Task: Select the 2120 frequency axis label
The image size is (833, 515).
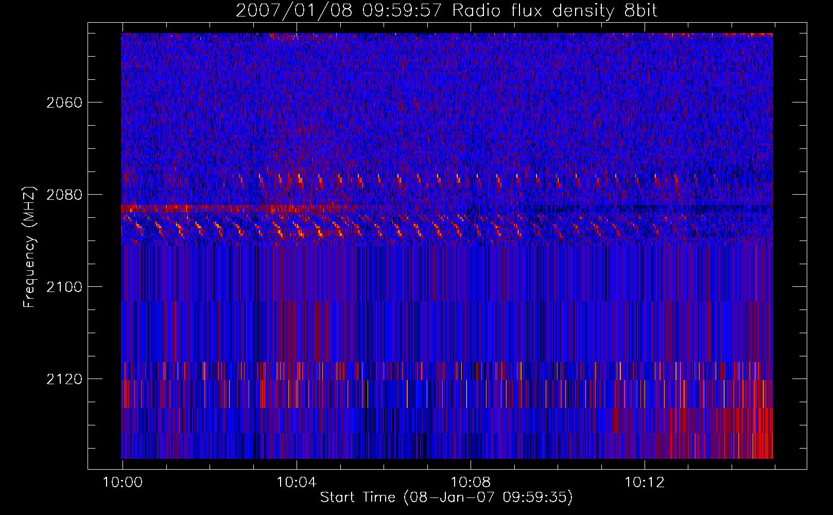Action: 64,379
